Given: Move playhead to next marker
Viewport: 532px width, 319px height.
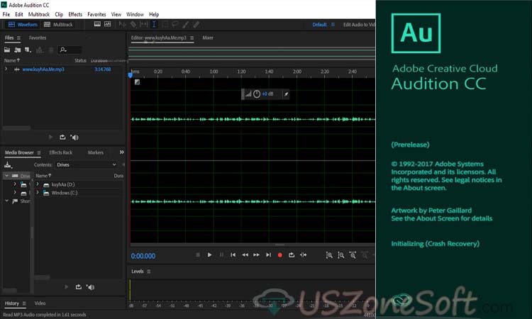Looking at the screenshot, I should 268,255.
